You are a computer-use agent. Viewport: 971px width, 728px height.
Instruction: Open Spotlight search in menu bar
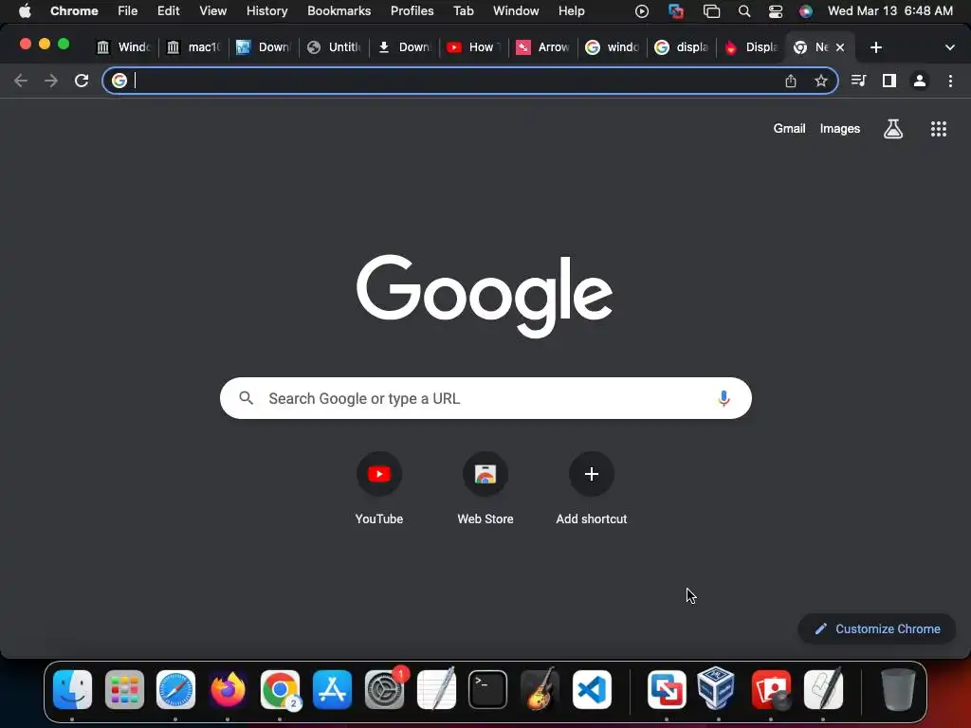(744, 11)
